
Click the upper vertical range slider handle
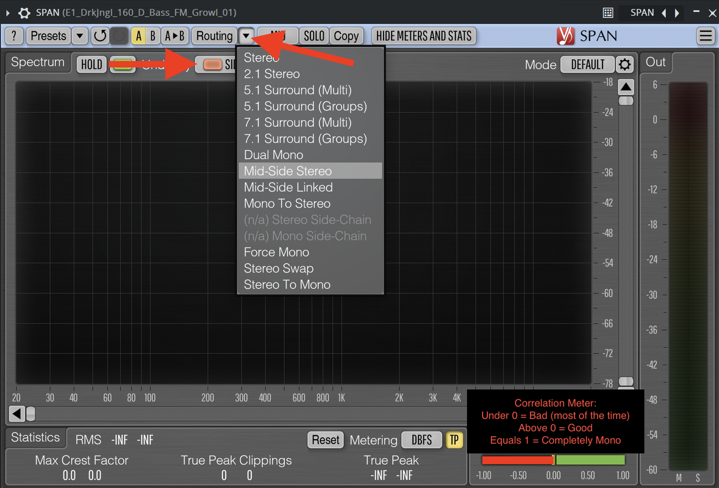click(x=626, y=101)
